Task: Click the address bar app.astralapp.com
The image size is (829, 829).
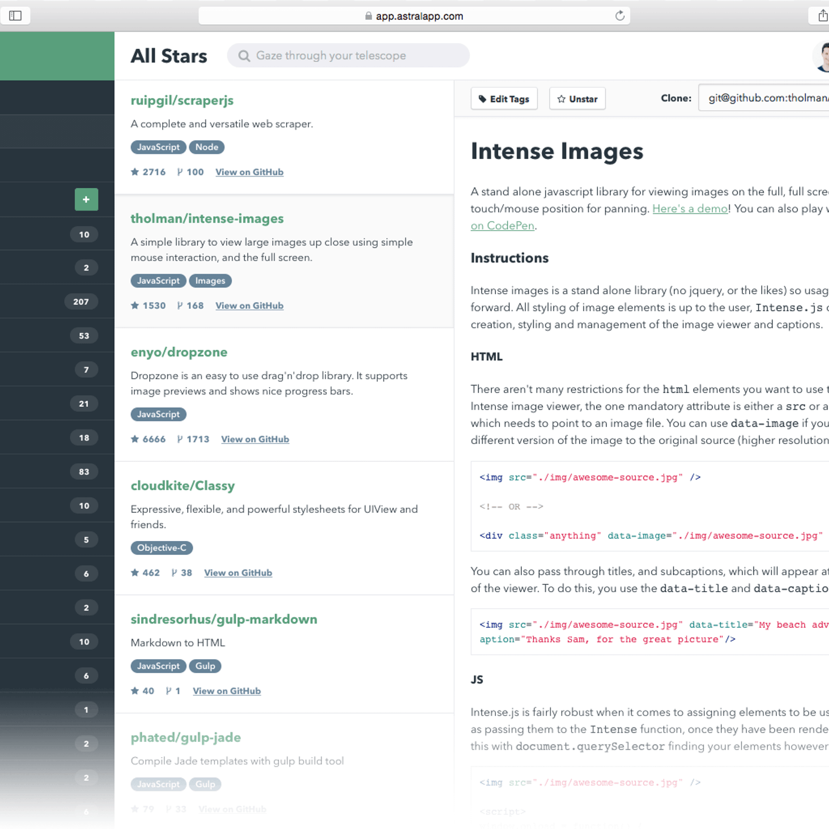Action: [414, 16]
